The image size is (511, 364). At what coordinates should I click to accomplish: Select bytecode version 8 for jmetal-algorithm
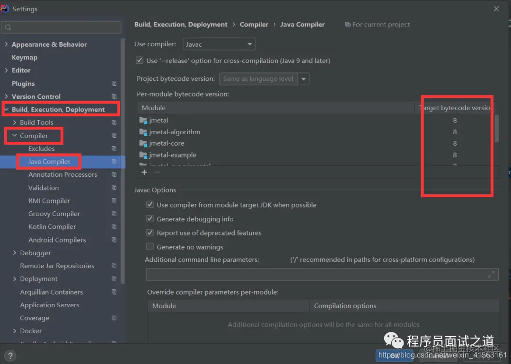[x=455, y=132]
